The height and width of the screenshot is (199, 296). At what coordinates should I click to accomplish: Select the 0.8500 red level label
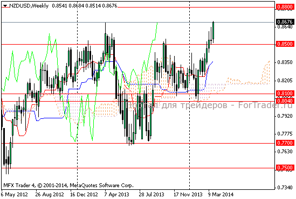[x=285, y=44]
